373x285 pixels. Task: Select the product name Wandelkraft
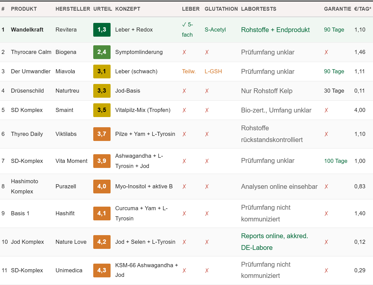click(x=27, y=30)
